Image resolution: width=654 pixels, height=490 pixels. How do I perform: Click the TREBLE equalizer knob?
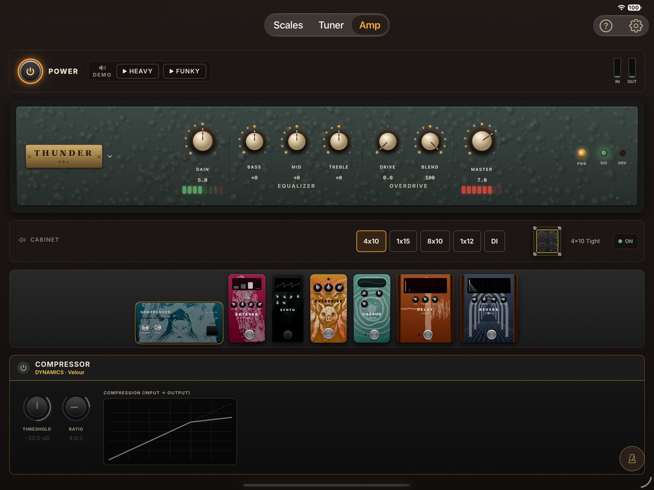[339, 141]
